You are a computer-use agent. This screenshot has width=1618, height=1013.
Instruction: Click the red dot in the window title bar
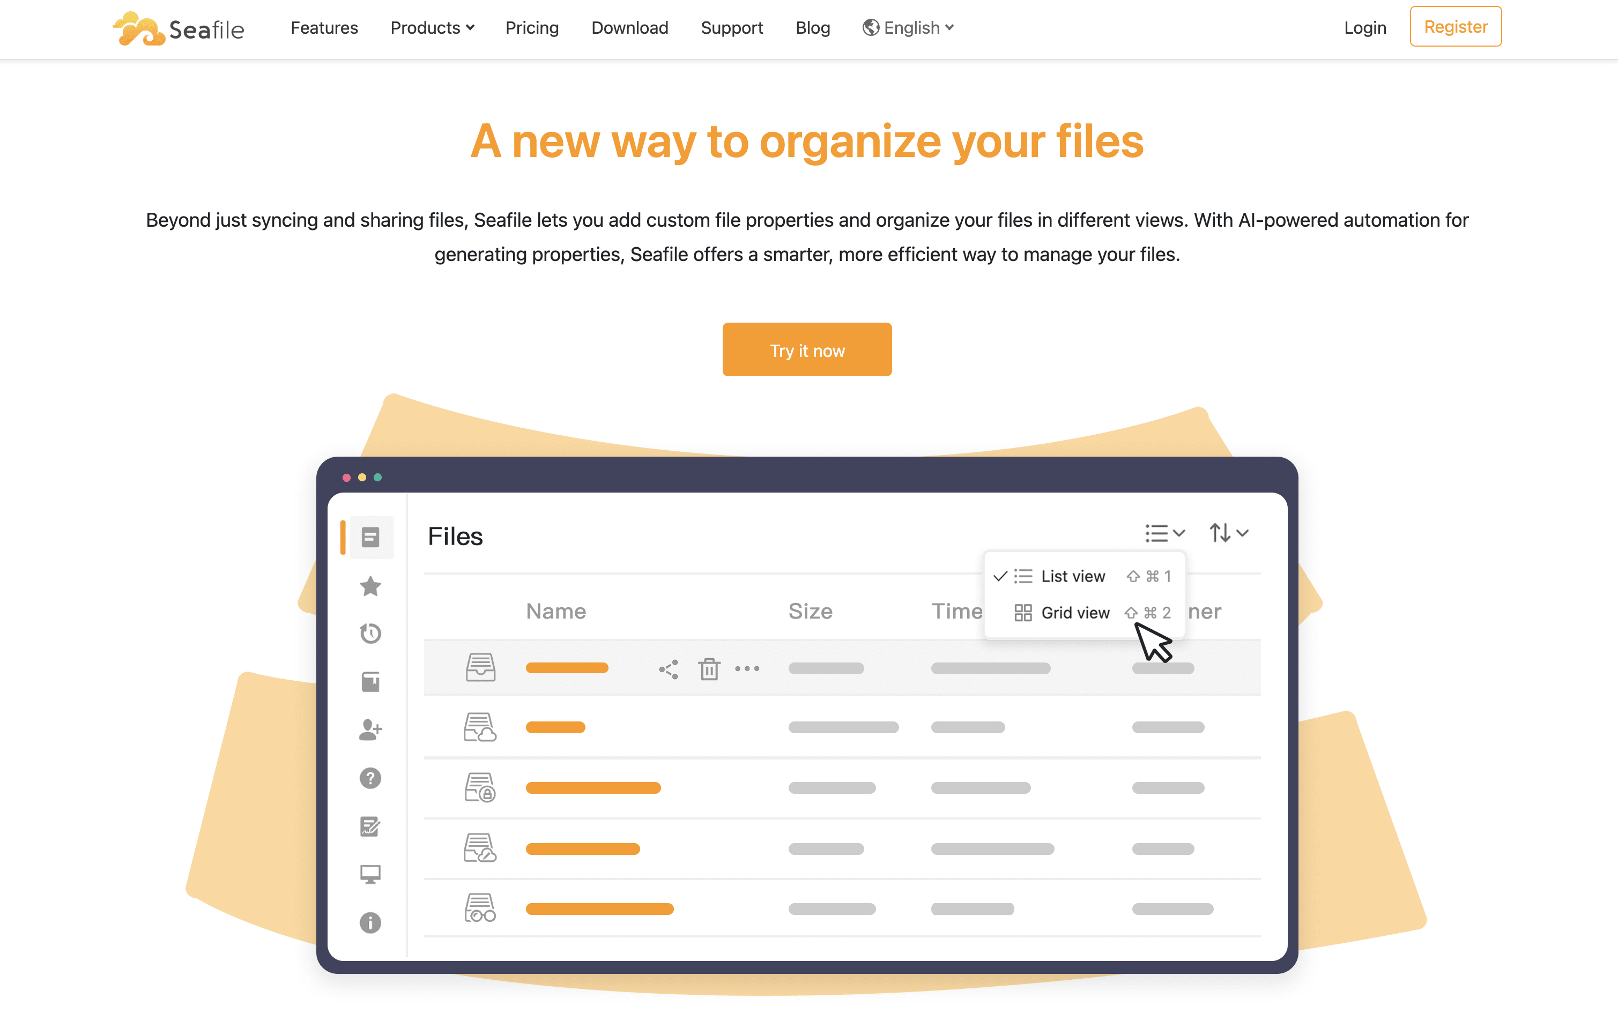click(x=346, y=477)
